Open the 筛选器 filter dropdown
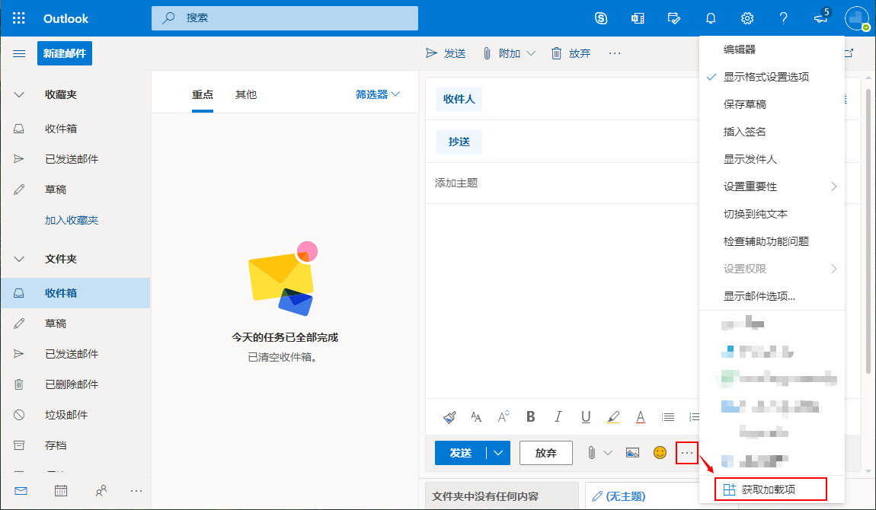876x510 pixels. (x=378, y=95)
